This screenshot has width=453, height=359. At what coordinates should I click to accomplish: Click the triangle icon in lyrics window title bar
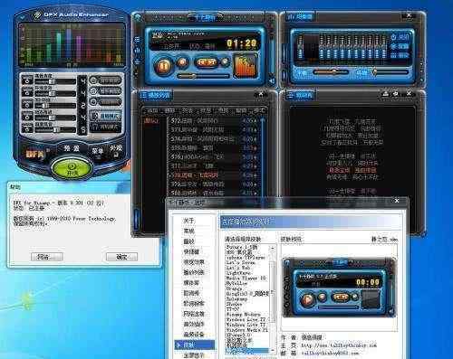[x=386, y=93]
